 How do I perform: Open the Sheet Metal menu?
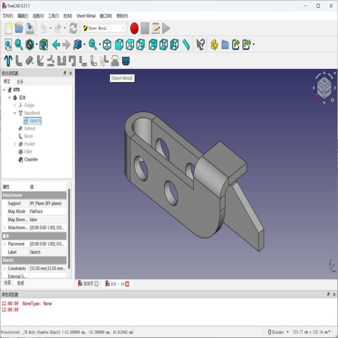[86, 16]
